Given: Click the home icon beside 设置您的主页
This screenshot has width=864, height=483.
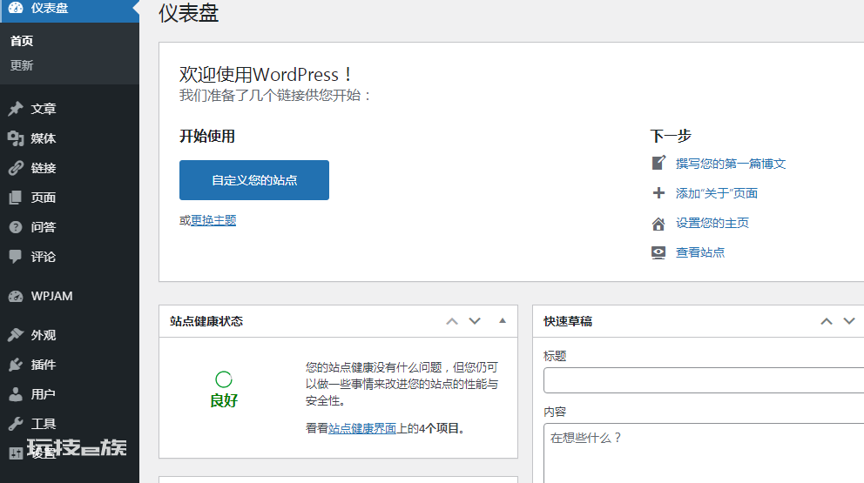Looking at the screenshot, I should (x=658, y=223).
